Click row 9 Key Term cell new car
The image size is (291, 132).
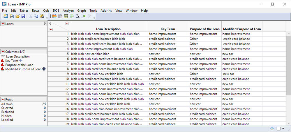pyautogui.click(x=168, y=74)
